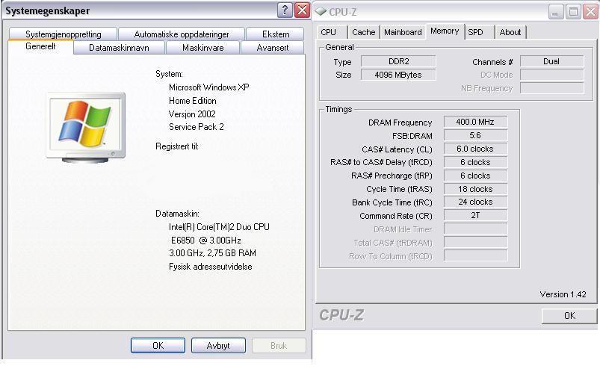Open the Maskinvare tab

[202, 48]
